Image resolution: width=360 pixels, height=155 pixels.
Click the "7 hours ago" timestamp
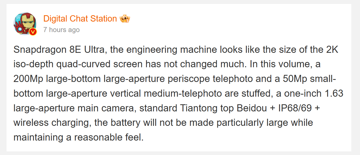pos(61,30)
